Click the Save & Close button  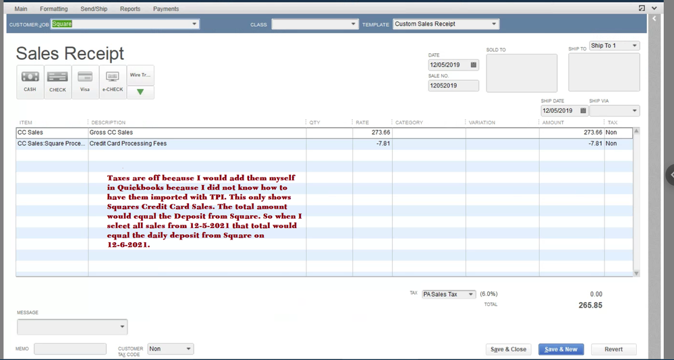pos(508,349)
